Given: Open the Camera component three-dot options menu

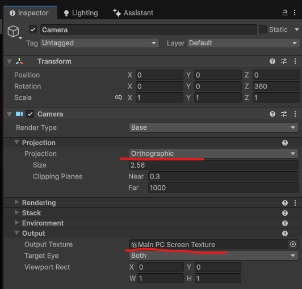Looking at the screenshot, I should (295, 114).
